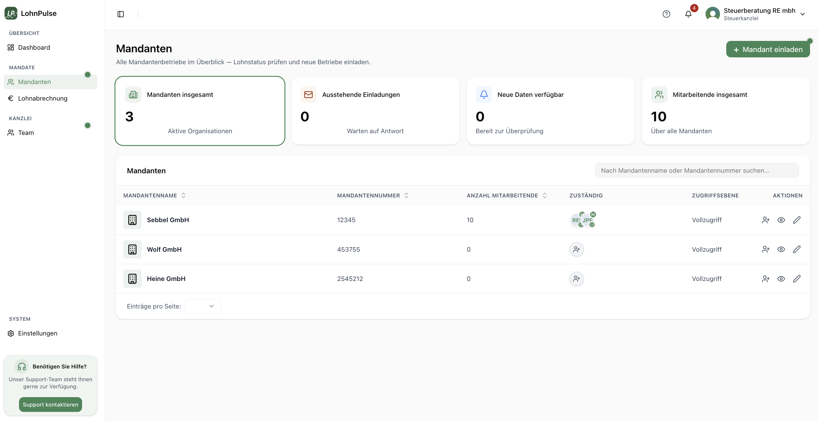Click the pencil icon for Heine GmbH

pyautogui.click(x=796, y=278)
